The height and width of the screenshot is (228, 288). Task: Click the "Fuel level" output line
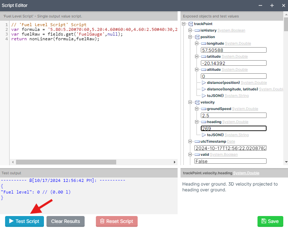36,192
